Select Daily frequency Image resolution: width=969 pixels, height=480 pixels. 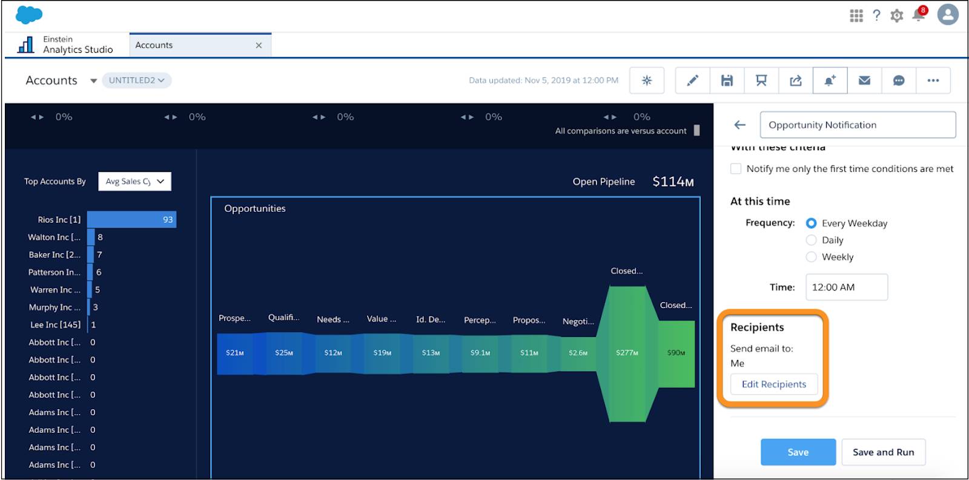tap(812, 240)
